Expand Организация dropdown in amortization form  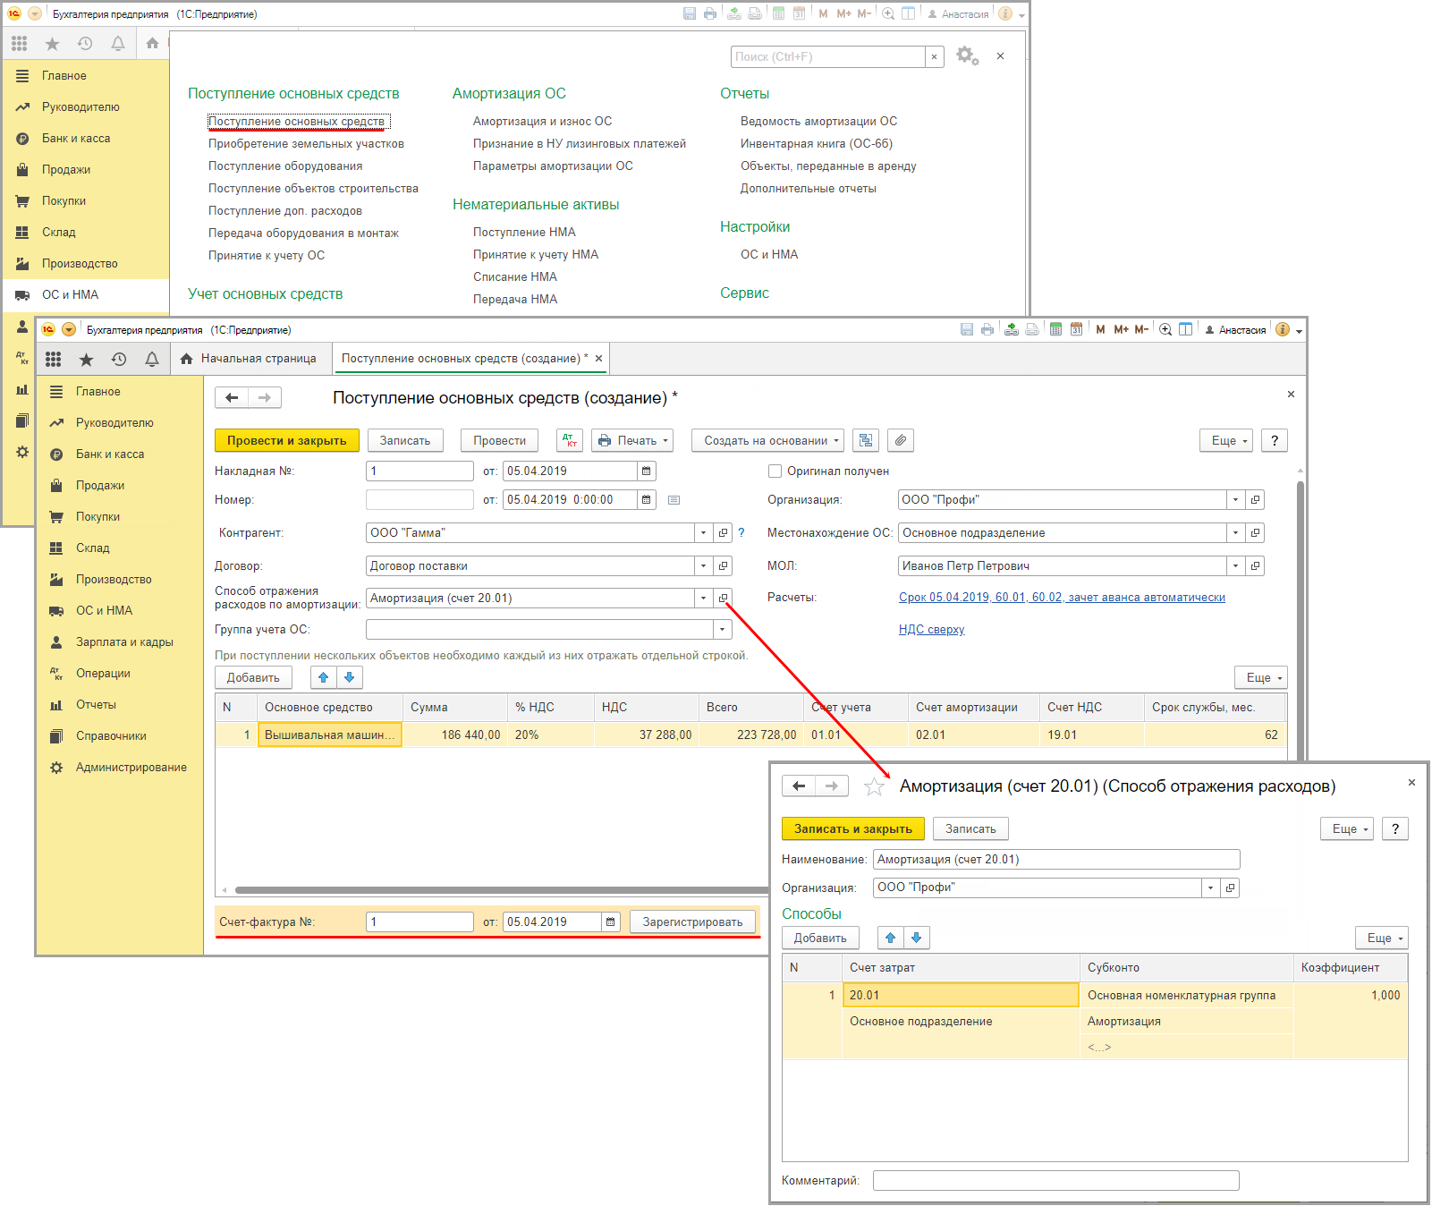click(x=1211, y=888)
